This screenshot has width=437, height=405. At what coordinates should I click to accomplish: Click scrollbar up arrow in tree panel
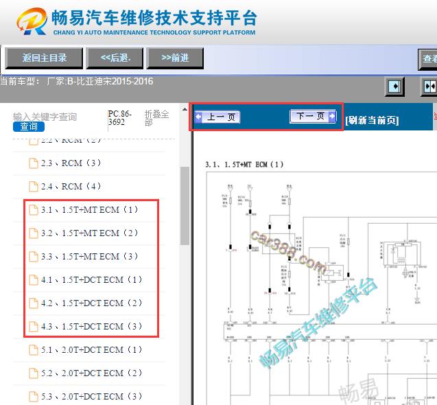coord(185,109)
